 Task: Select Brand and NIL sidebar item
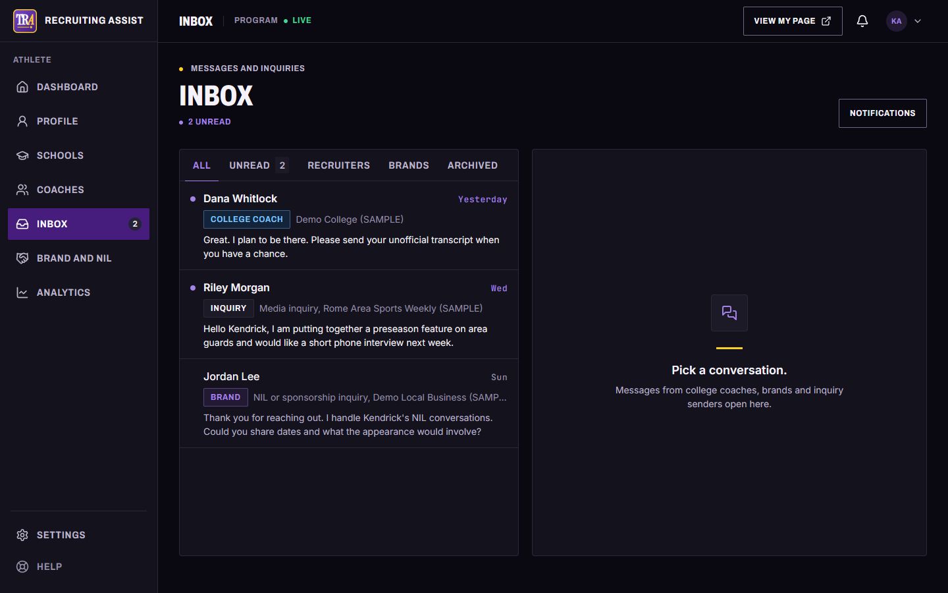coord(79,258)
